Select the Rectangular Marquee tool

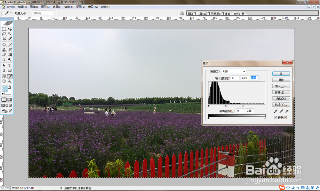[x=4, y=29]
